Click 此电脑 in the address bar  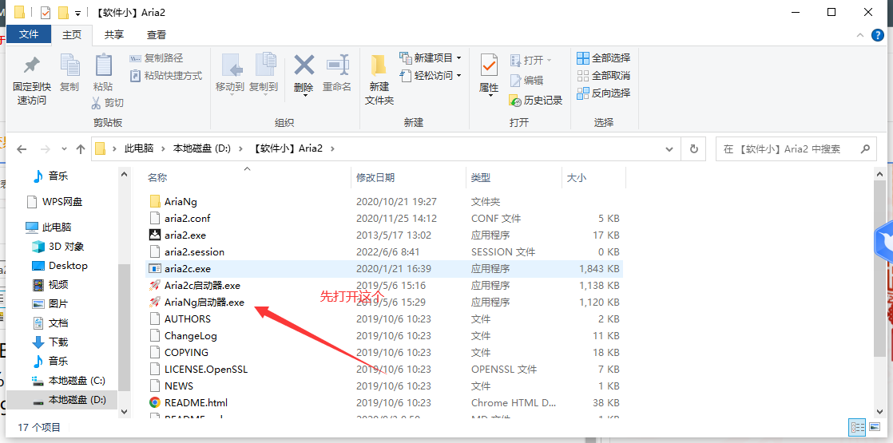tap(139, 148)
